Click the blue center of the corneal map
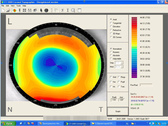 [56, 65]
